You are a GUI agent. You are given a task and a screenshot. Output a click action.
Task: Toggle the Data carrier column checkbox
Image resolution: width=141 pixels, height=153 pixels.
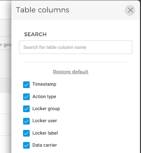[x=26, y=145]
